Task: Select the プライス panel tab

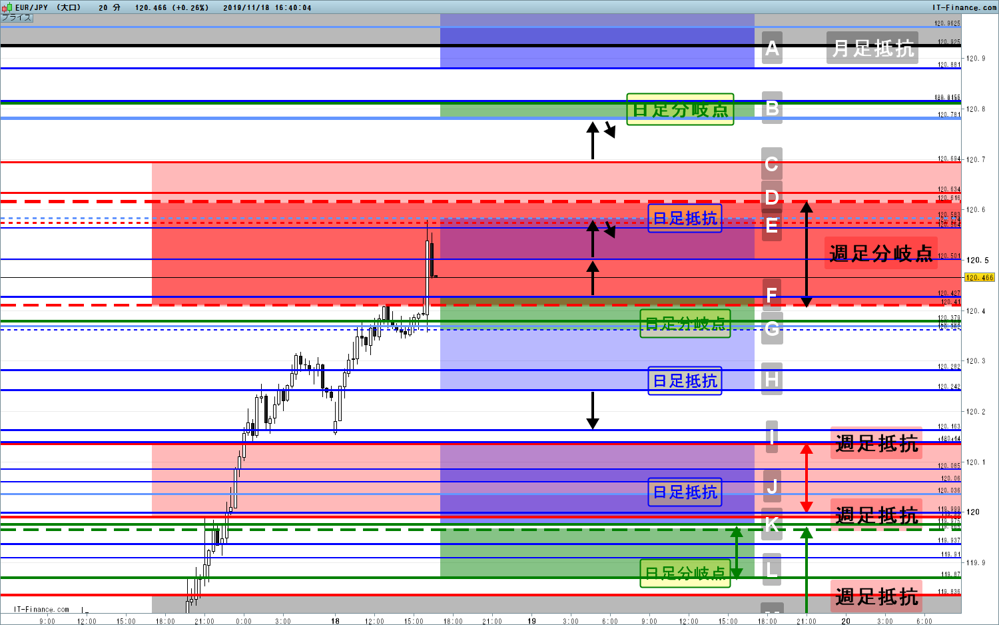Action: point(16,17)
